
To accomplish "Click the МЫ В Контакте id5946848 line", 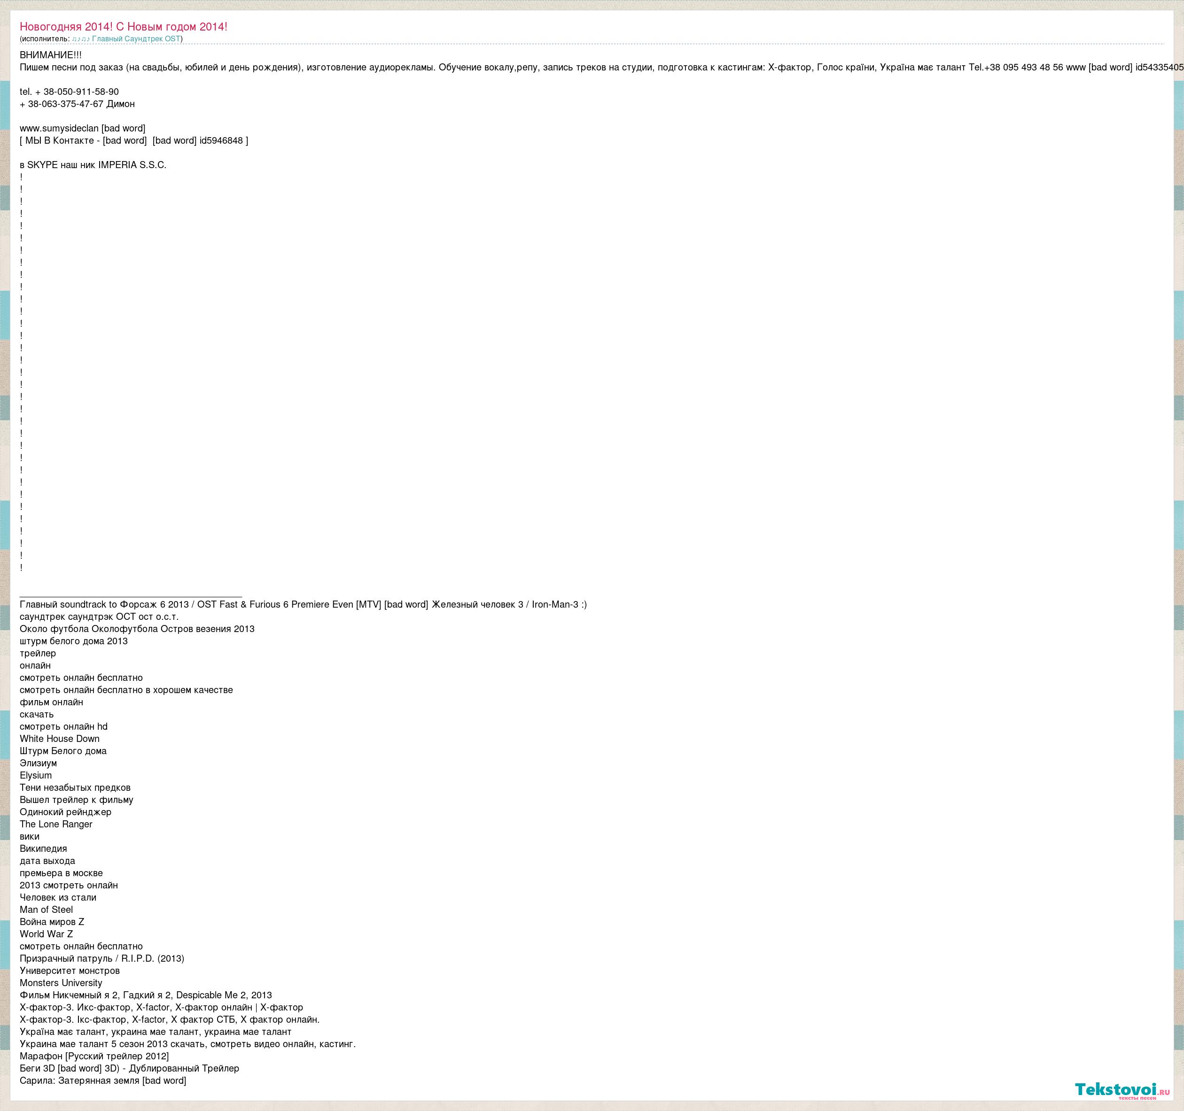I will coord(134,140).
